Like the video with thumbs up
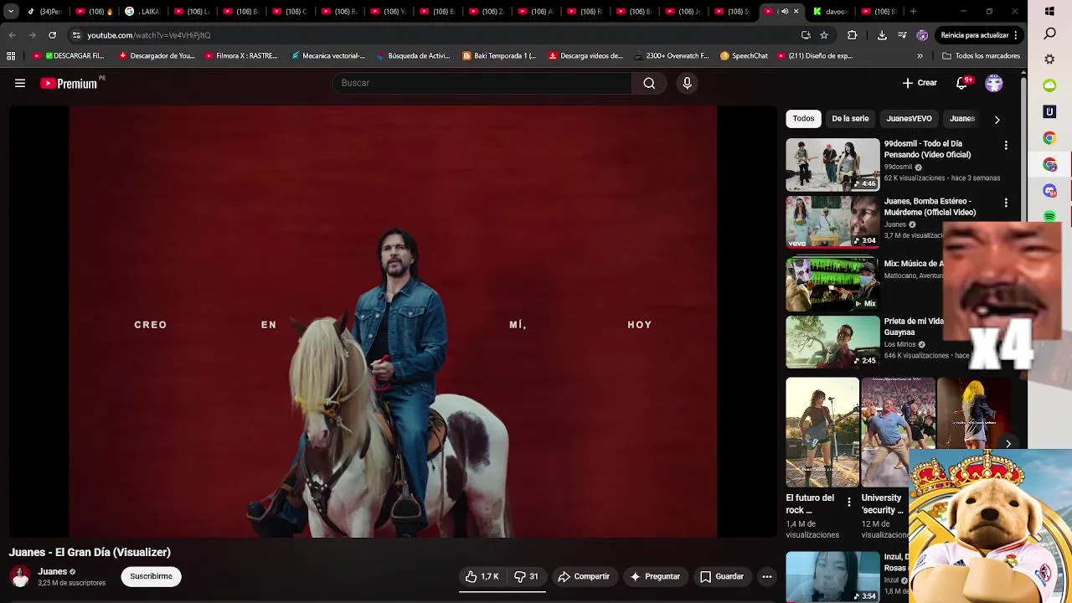The height and width of the screenshot is (603, 1072). coord(482,576)
